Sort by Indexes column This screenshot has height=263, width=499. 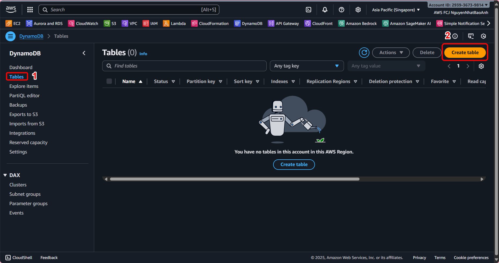click(x=283, y=81)
